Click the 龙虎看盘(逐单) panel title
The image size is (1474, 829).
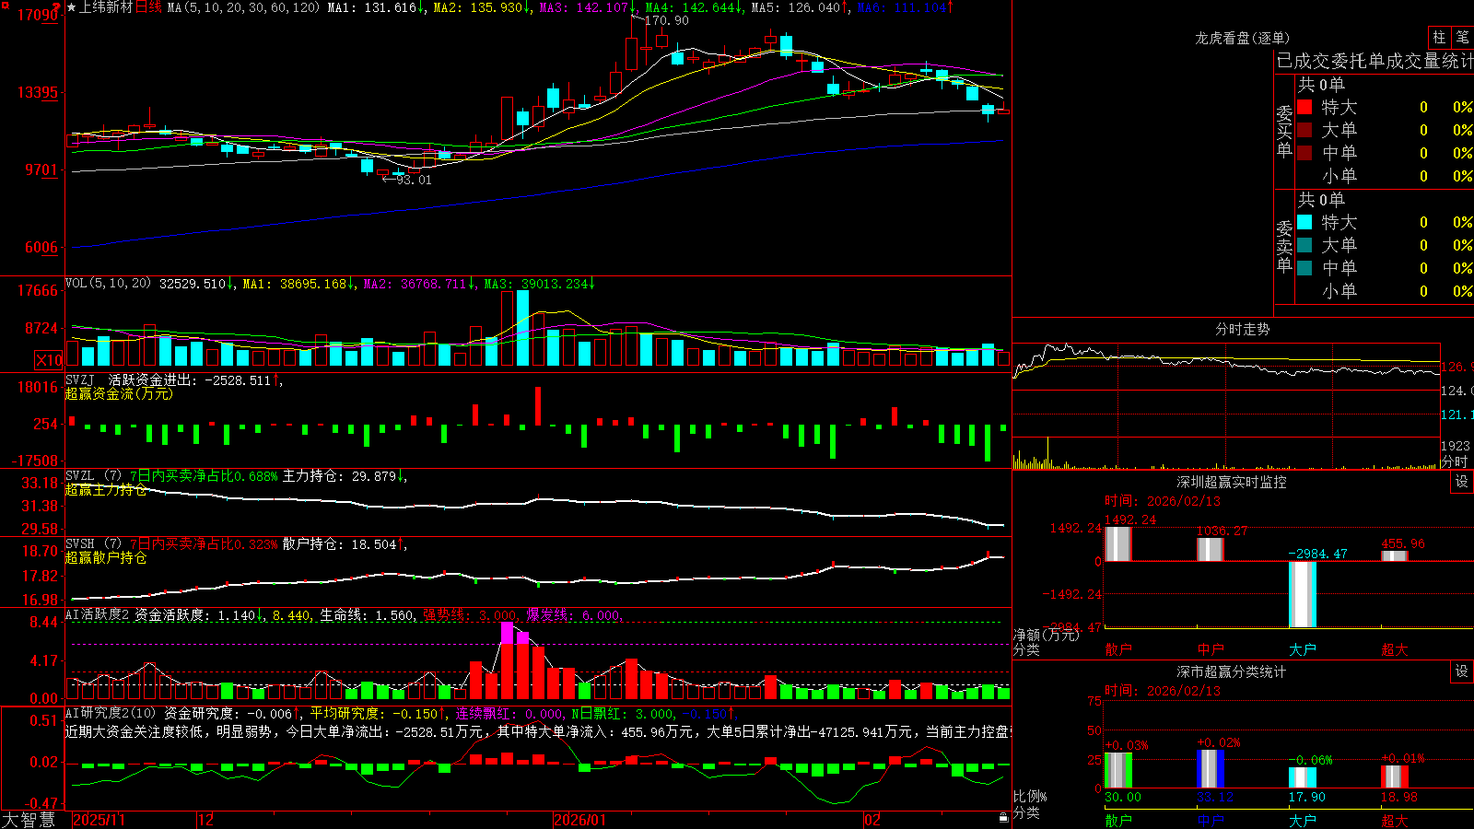1243,38
